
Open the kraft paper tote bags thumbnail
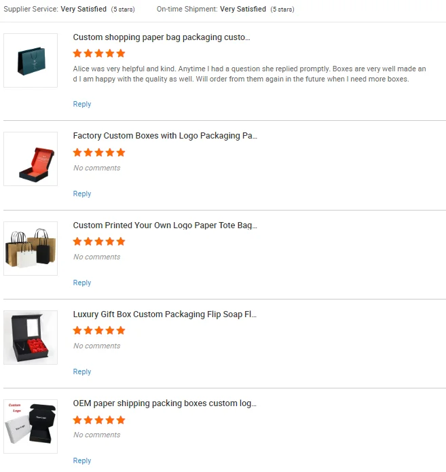point(31,249)
